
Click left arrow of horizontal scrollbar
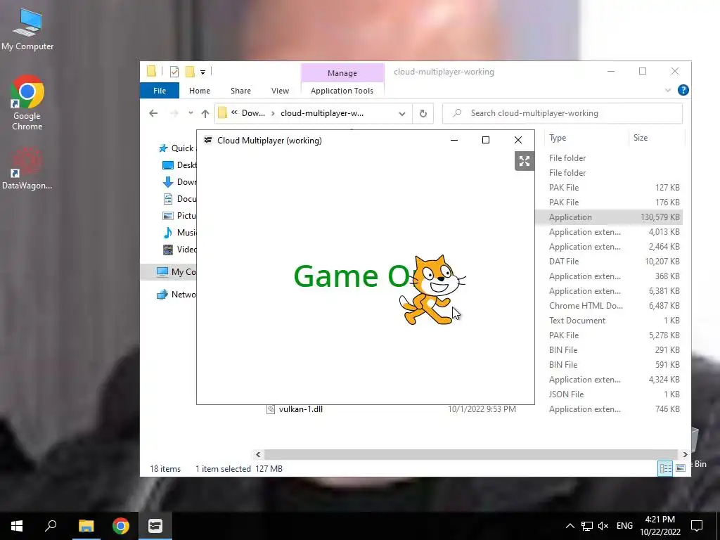[258, 455]
